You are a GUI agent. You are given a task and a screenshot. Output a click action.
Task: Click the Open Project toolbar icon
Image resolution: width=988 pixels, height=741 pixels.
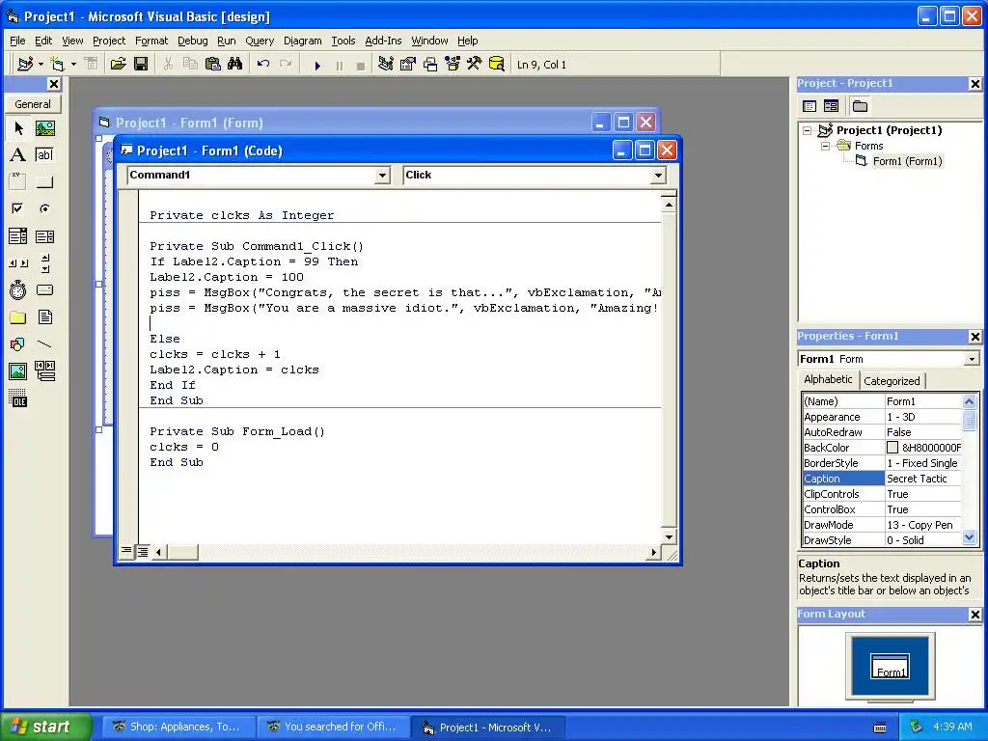pyautogui.click(x=118, y=65)
